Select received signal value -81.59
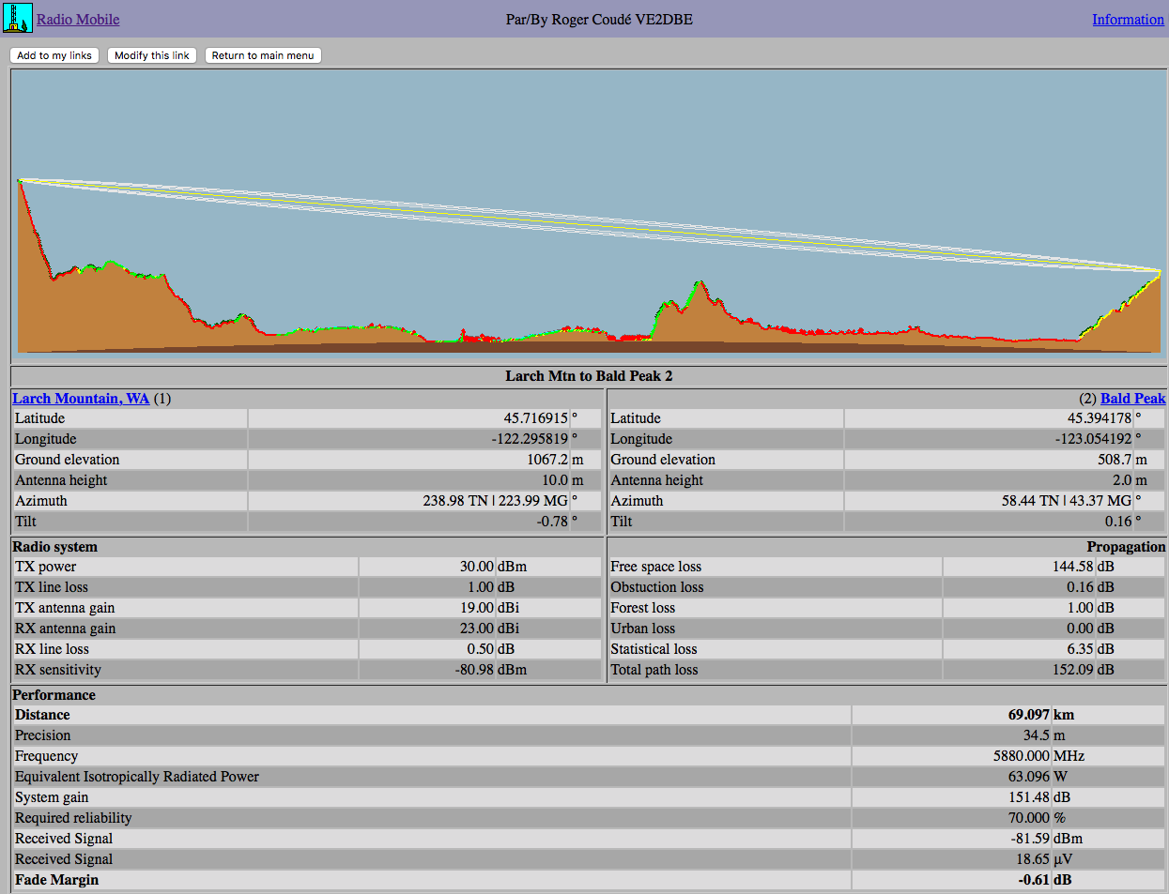This screenshot has width=1169, height=894. coord(1030,839)
